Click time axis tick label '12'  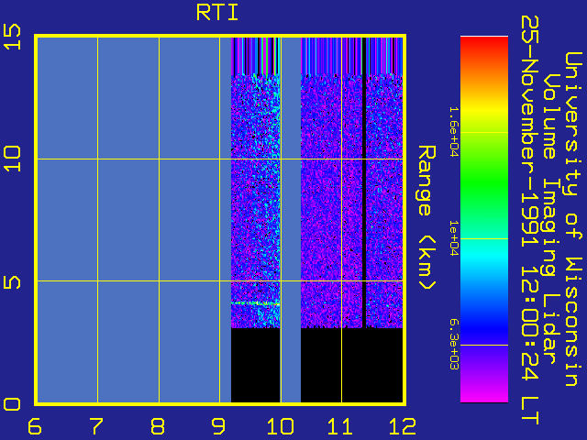[402, 426]
